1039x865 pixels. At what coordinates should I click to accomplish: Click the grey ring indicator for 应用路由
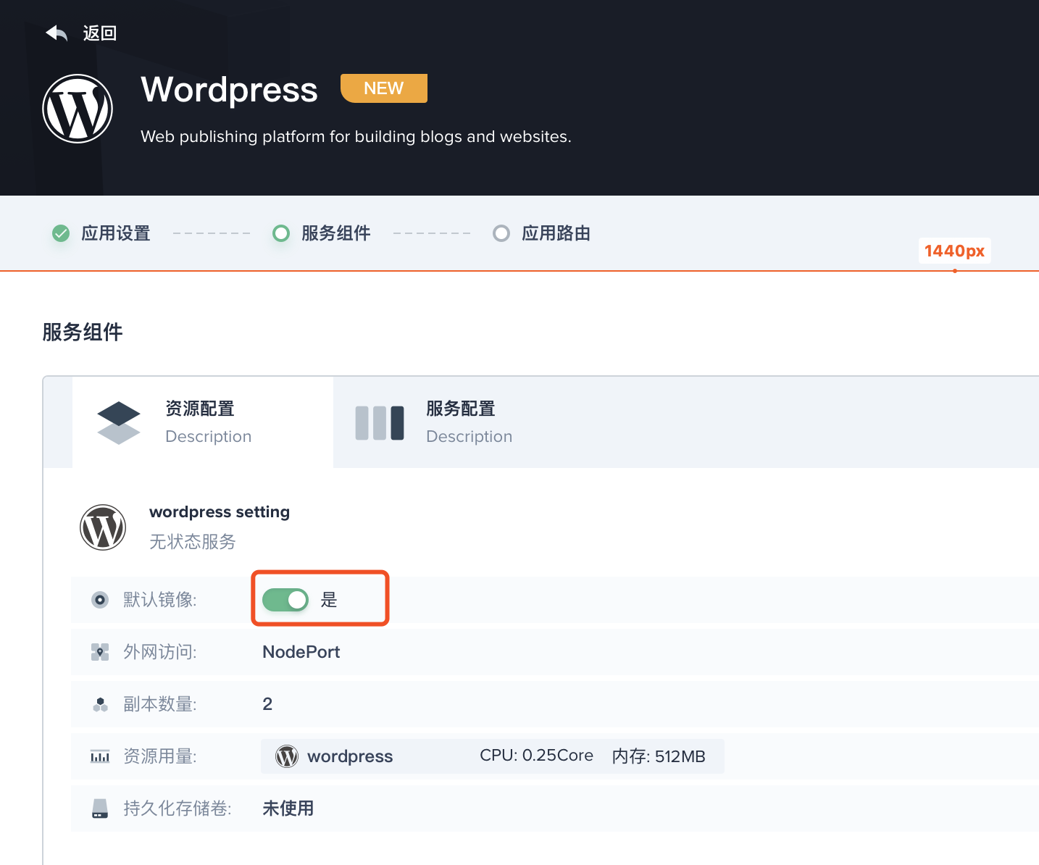(501, 233)
